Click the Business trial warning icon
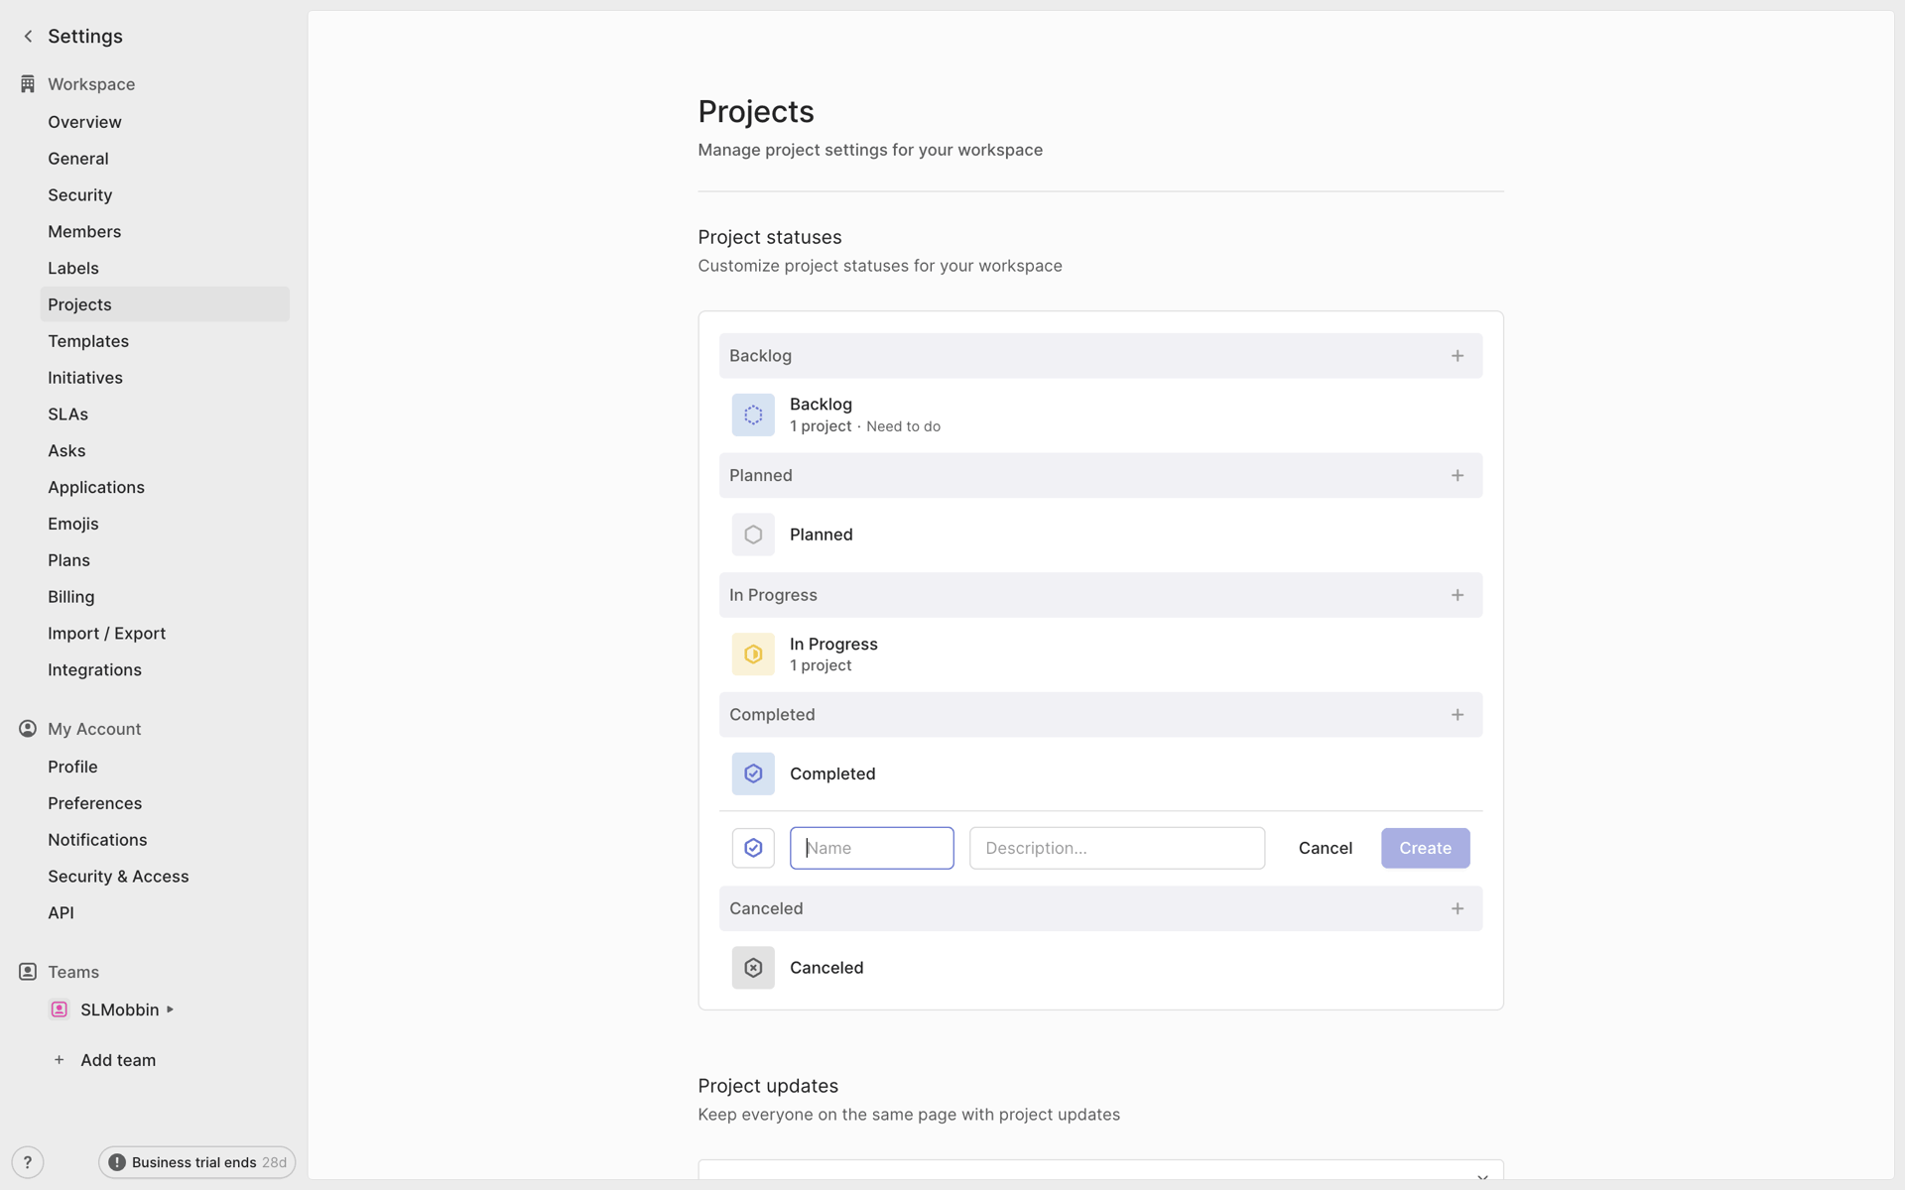Image resolution: width=1905 pixels, height=1190 pixels. [x=117, y=1162]
